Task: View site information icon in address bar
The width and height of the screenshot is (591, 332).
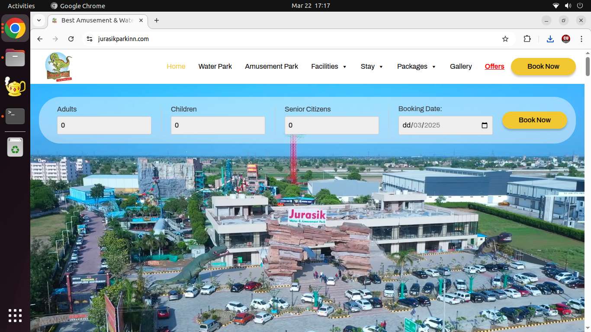Action: pos(90,39)
